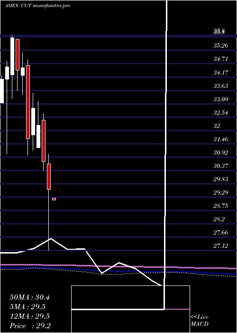Click the '12MA : 29.5' indicator text
The image size is (237, 333).
click(x=29, y=316)
